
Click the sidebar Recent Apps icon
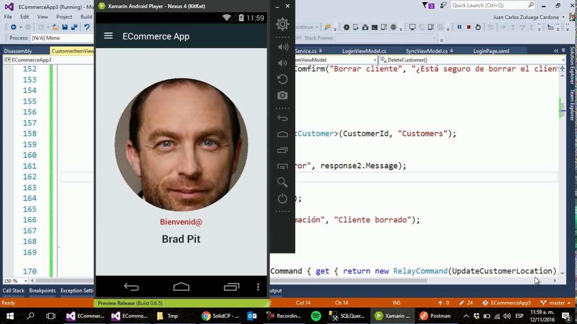point(283,150)
